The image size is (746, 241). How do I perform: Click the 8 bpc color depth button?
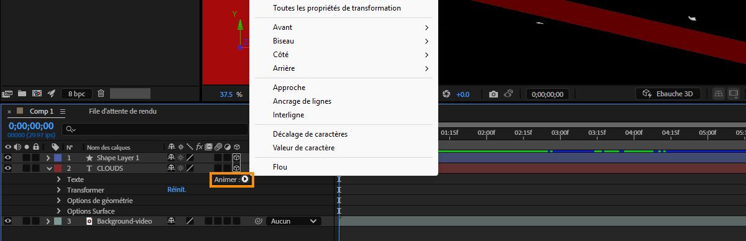(x=77, y=94)
